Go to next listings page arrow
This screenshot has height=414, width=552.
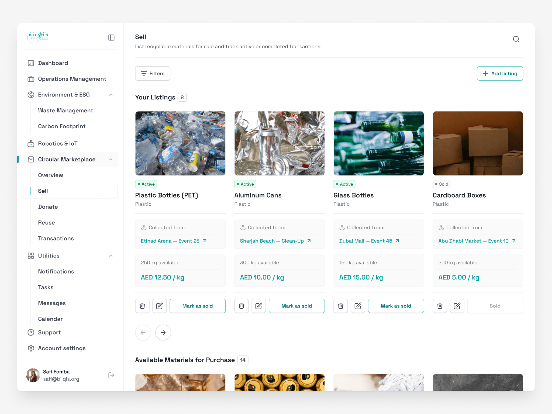(x=163, y=332)
